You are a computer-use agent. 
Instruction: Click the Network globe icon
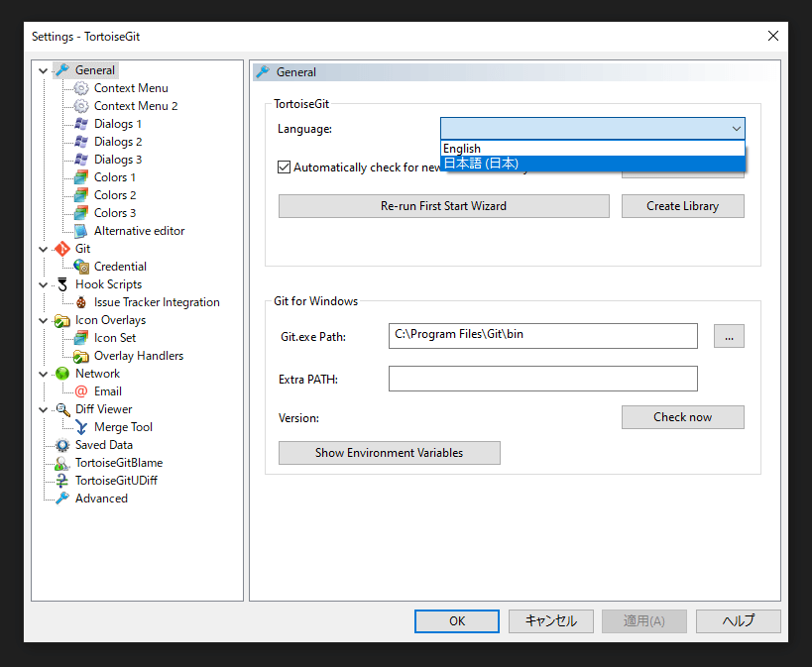tap(62, 374)
